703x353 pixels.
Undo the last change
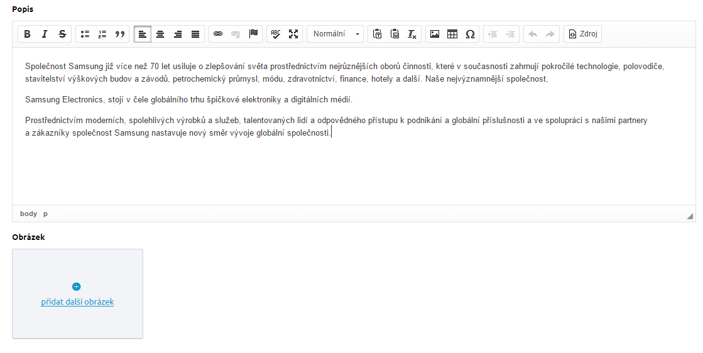pyautogui.click(x=533, y=34)
